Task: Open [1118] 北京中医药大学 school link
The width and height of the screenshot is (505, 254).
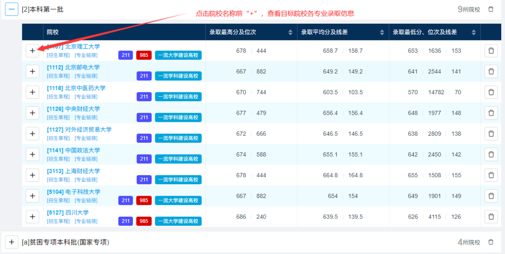Action: 76,88
